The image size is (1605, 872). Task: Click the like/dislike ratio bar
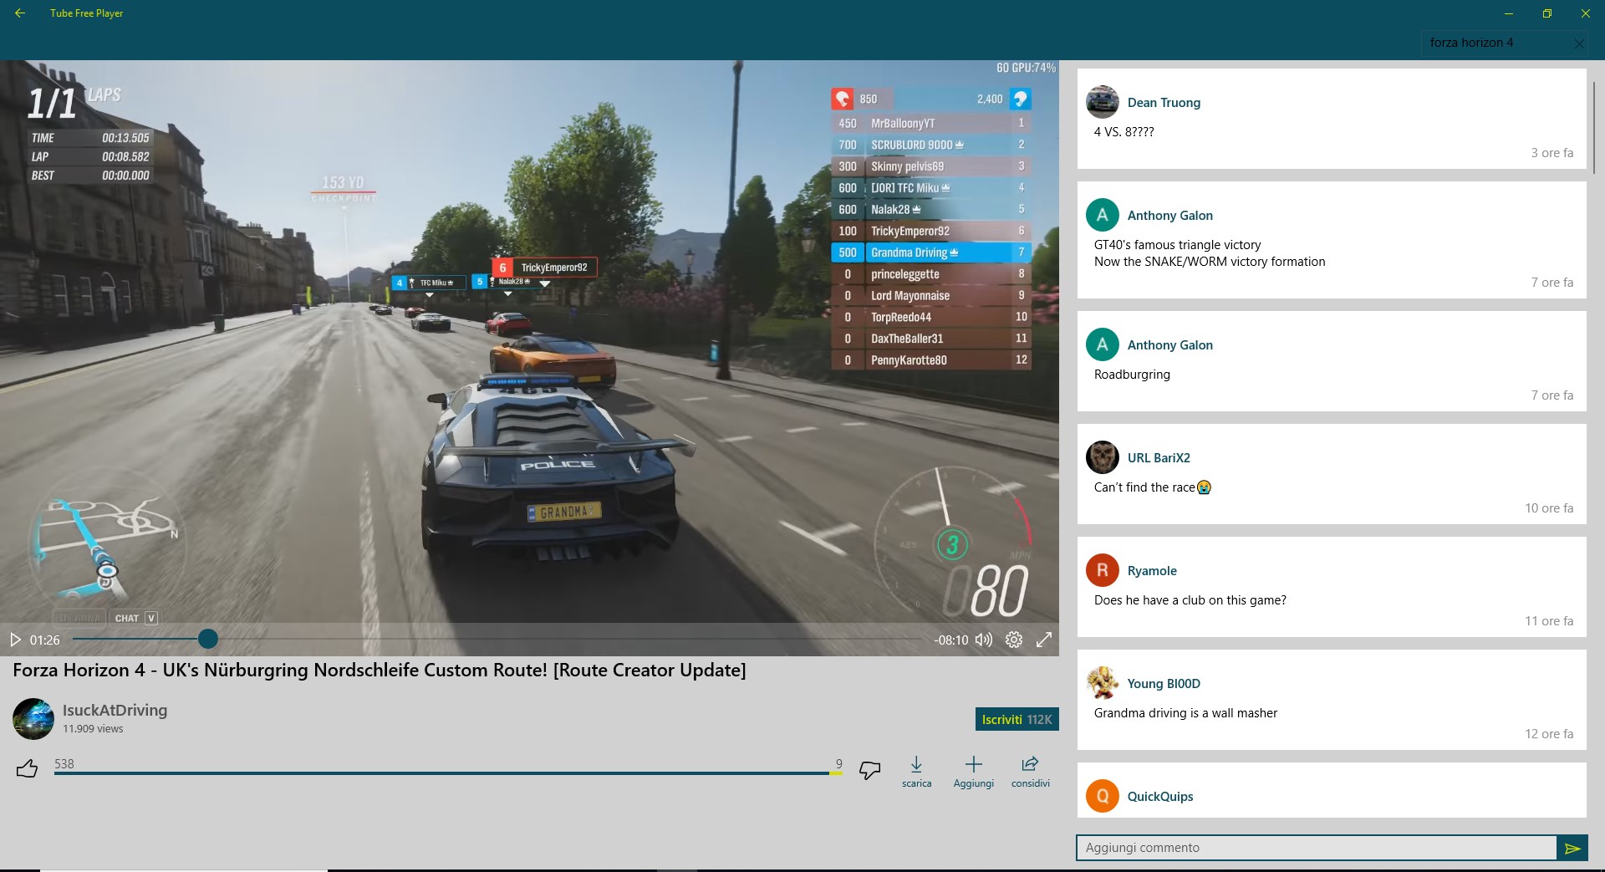448,773
